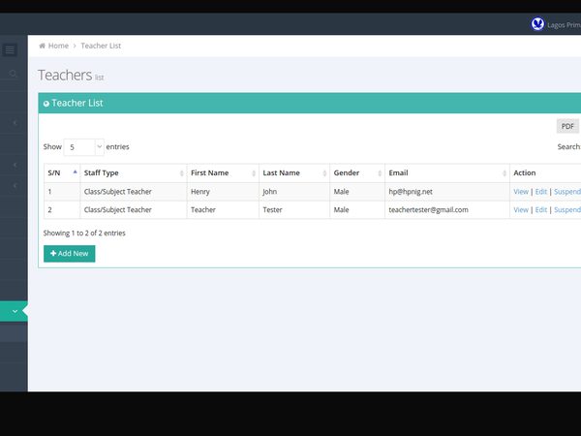Click the Lagos Primary school logo
Image resolution: width=581 pixels, height=436 pixels.
[x=537, y=24]
